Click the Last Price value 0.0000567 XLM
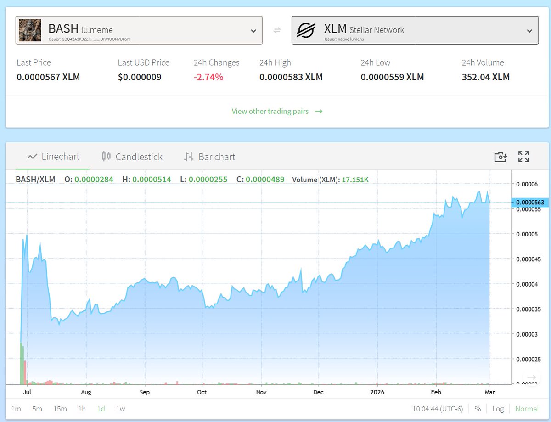The height and width of the screenshot is (422, 551). [x=48, y=77]
